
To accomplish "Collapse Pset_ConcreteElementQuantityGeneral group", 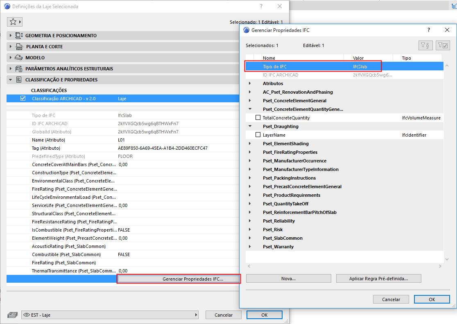I will click(250, 109).
